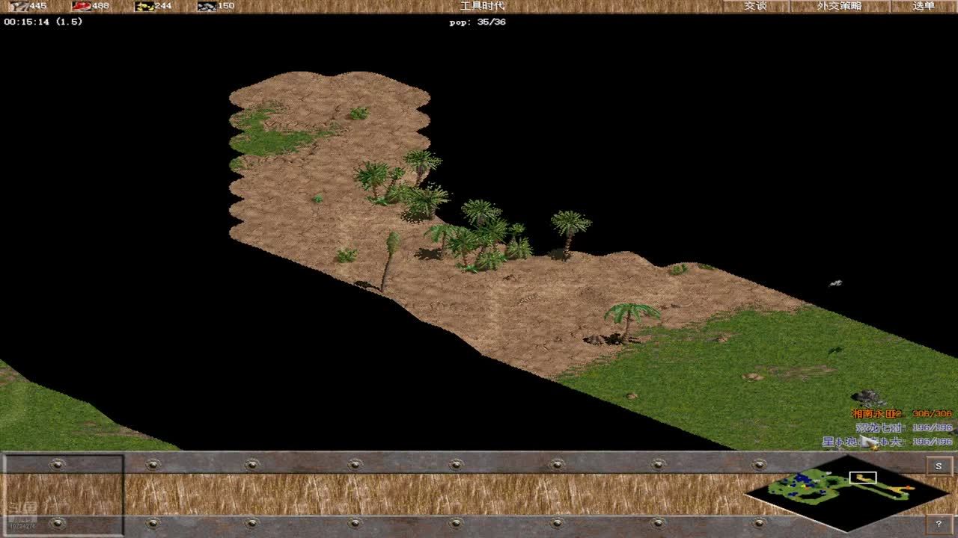This screenshot has width=958, height=538.
Task: Click the empty unit portrait panel
Action: pos(62,494)
